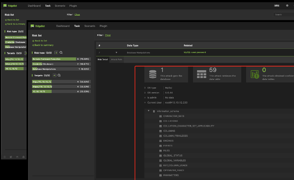Click the information_schema database icon
Screen dimensions: 294x180
154,111
